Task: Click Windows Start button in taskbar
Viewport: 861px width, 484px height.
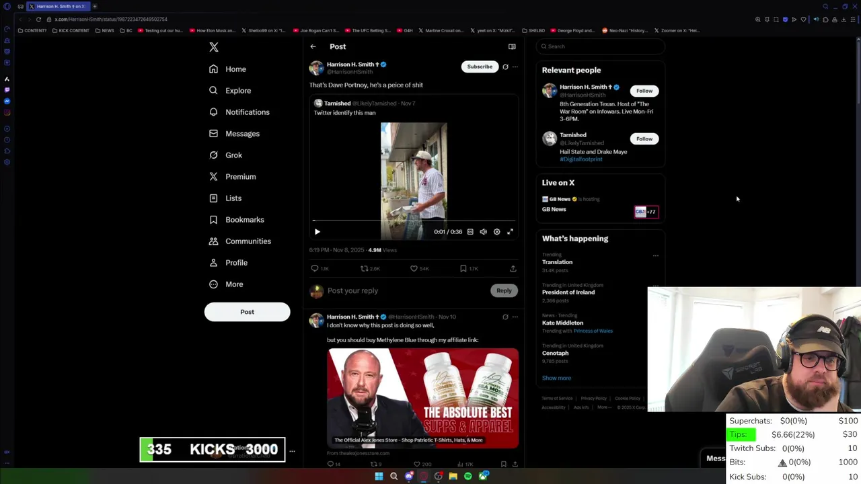Action: coord(379,477)
